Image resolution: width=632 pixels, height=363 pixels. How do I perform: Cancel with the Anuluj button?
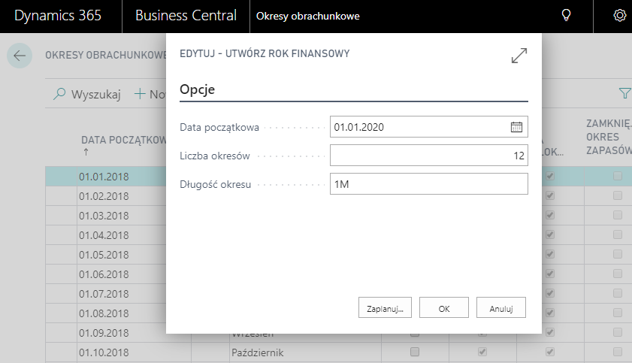click(x=501, y=308)
